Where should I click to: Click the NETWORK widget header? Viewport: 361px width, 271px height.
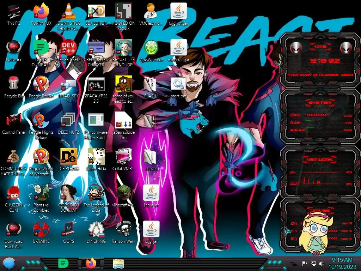(x=319, y=159)
